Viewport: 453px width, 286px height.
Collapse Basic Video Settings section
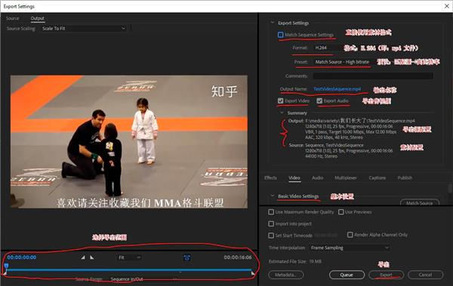tap(272, 196)
